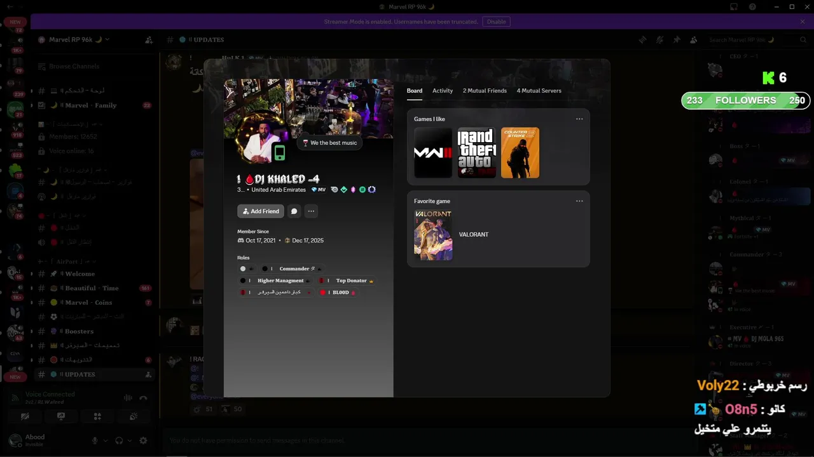Open options for the Favorite game card
This screenshot has height=457, width=814.
(x=579, y=201)
